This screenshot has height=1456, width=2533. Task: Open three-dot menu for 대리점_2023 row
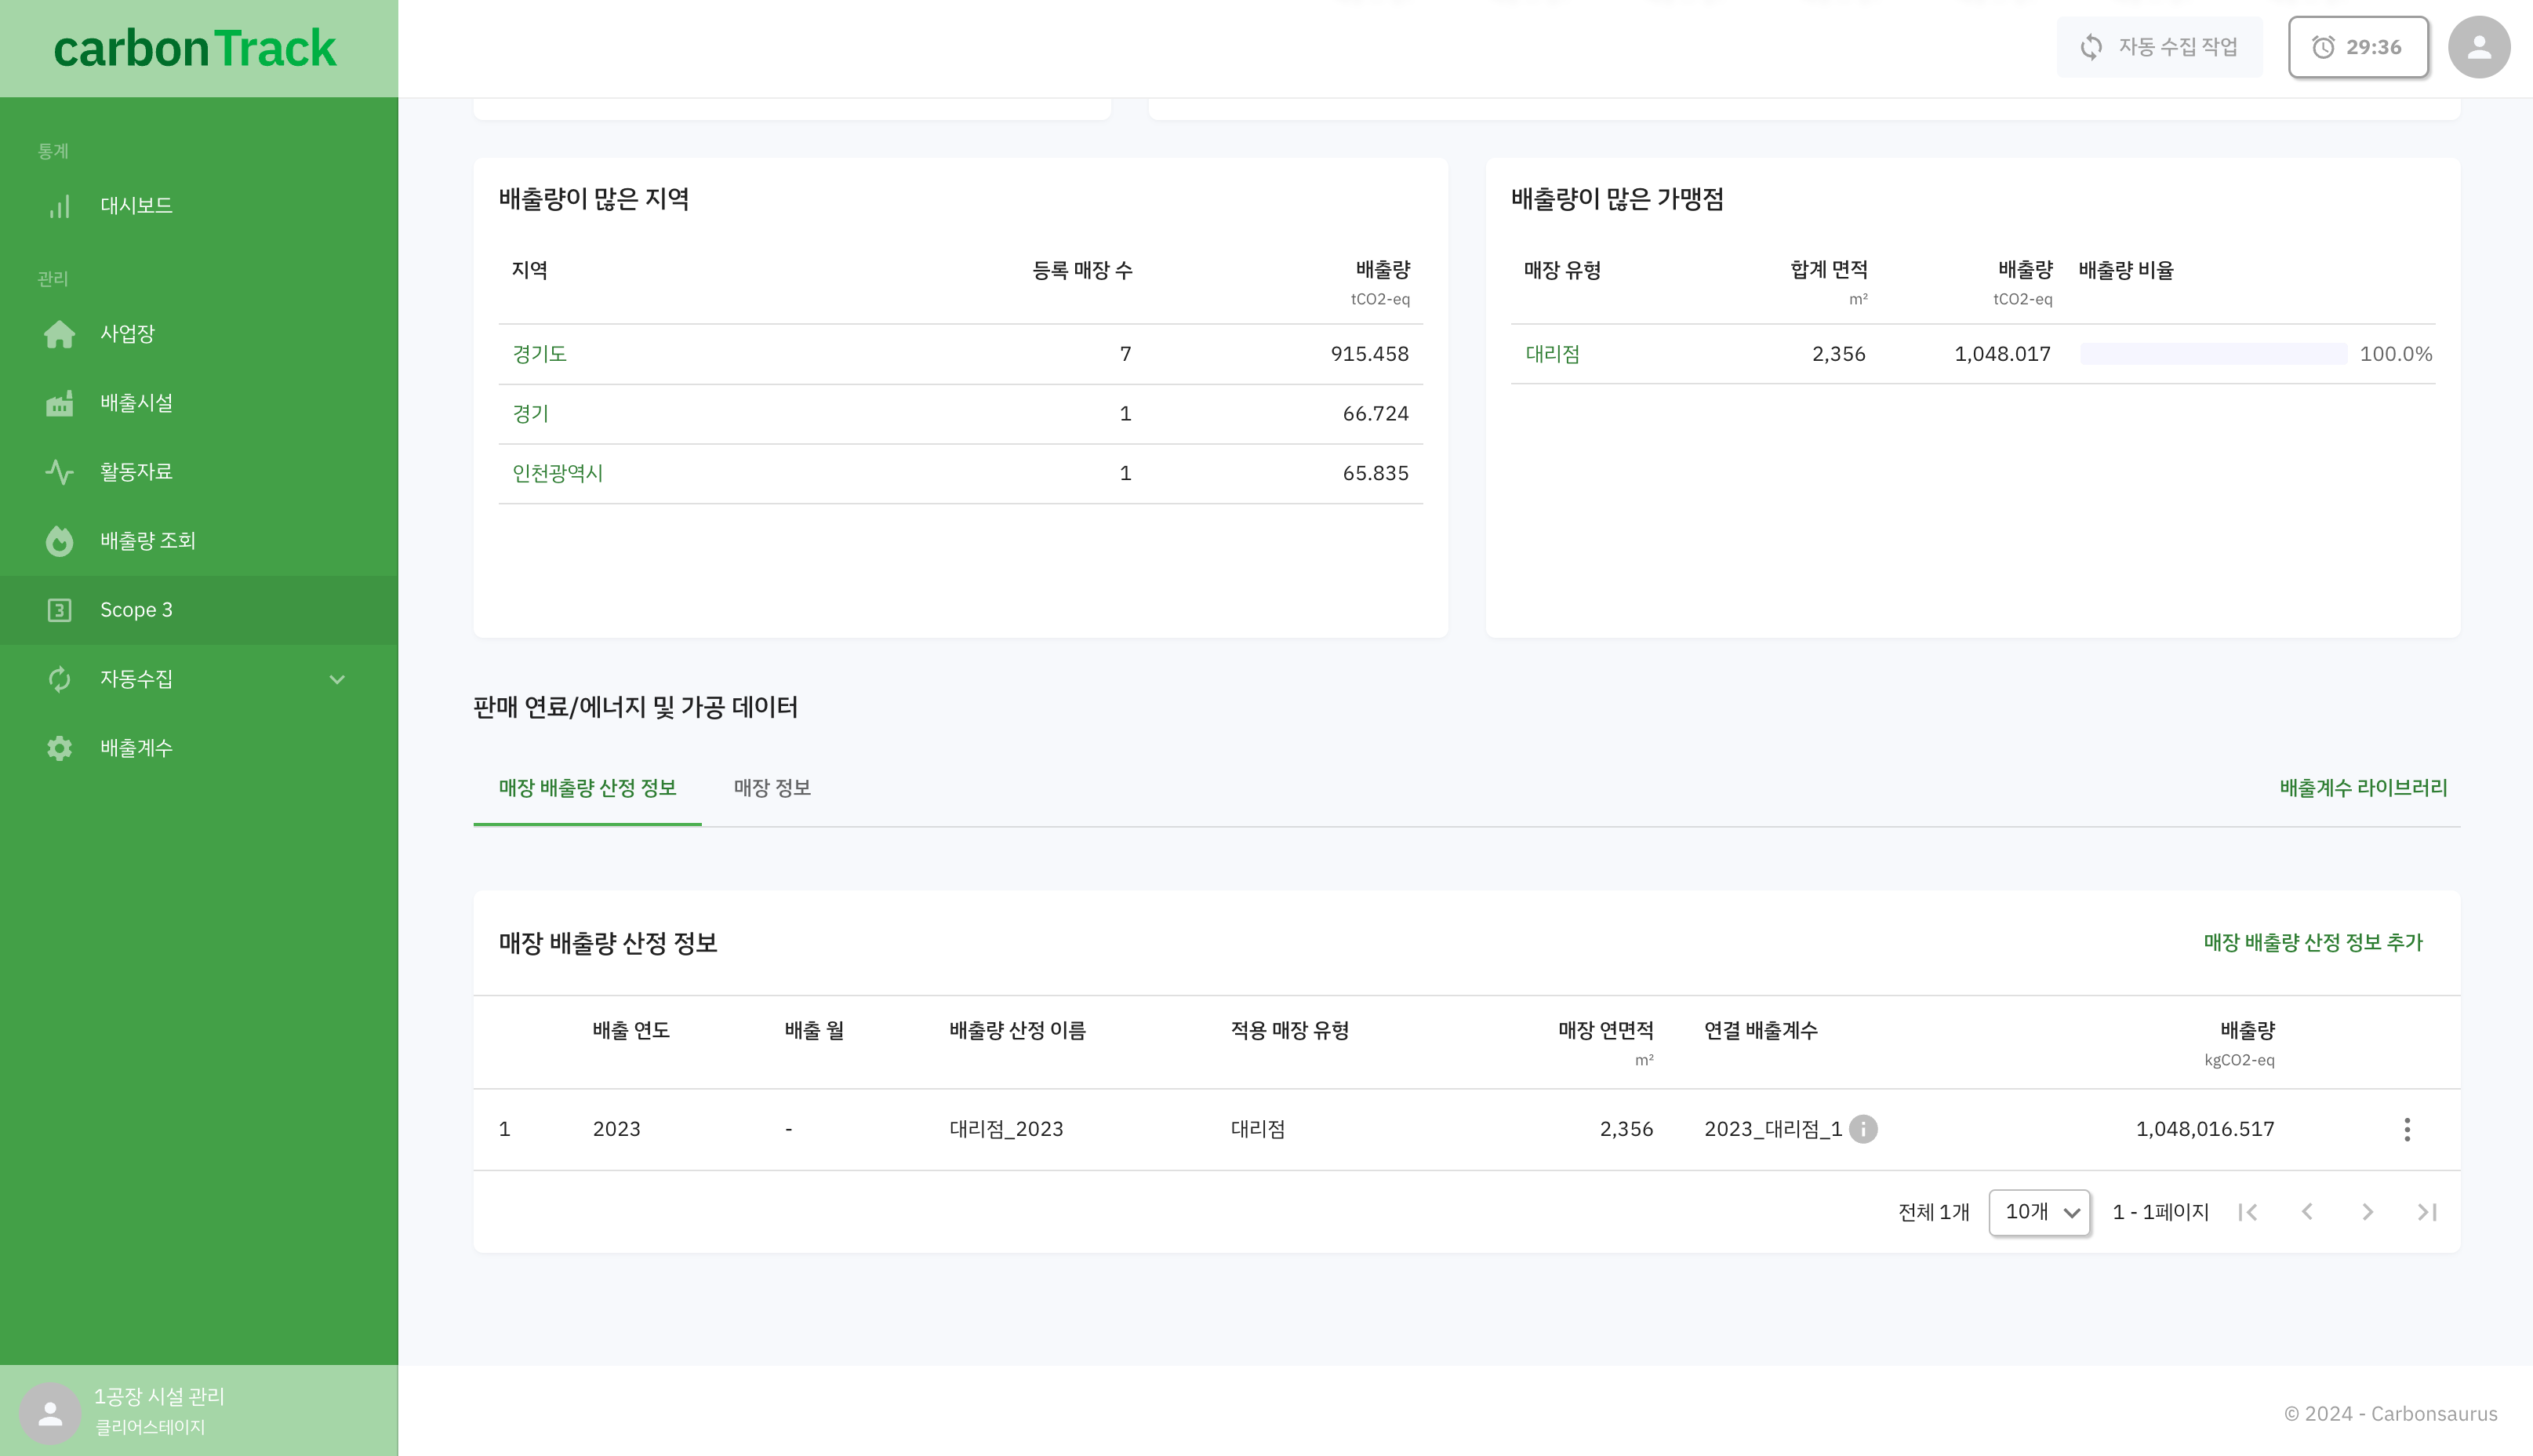point(2407,1129)
